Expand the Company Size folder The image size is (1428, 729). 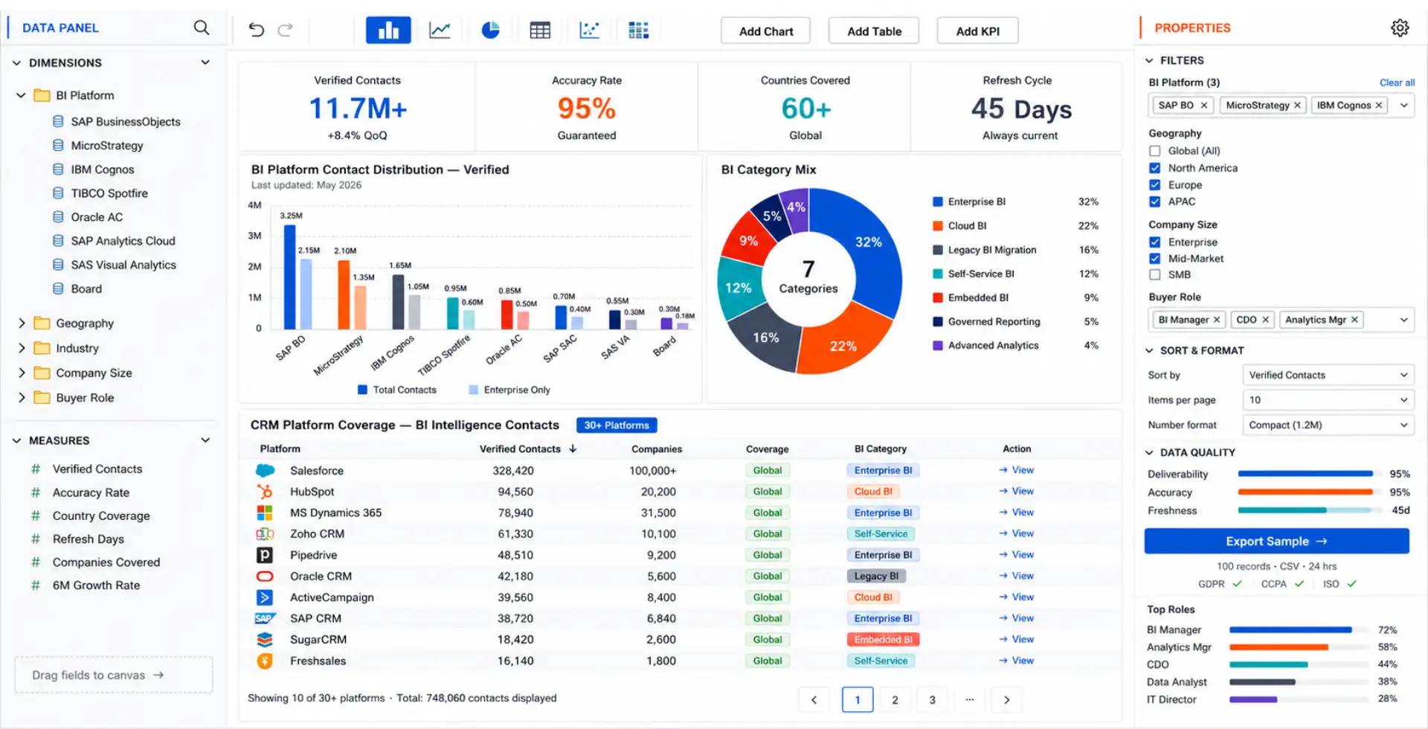(x=21, y=373)
